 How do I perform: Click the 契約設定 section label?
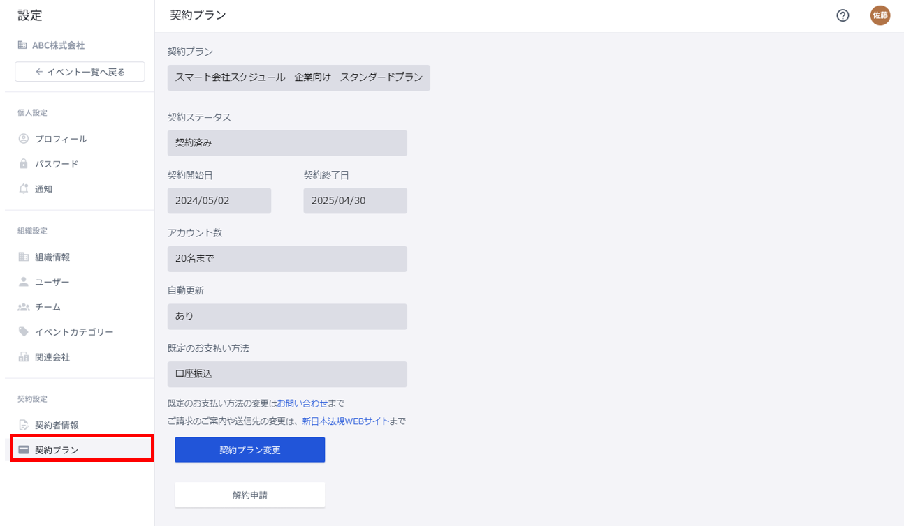pos(32,399)
